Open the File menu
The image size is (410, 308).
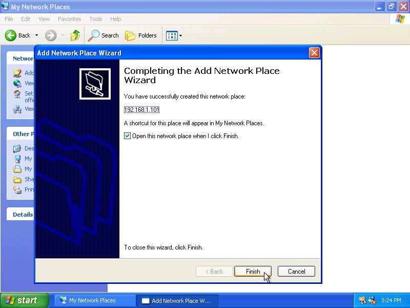pyautogui.click(x=9, y=19)
